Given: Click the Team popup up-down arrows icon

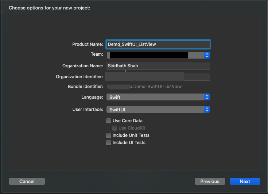Looking at the screenshot, I should (x=207, y=55).
